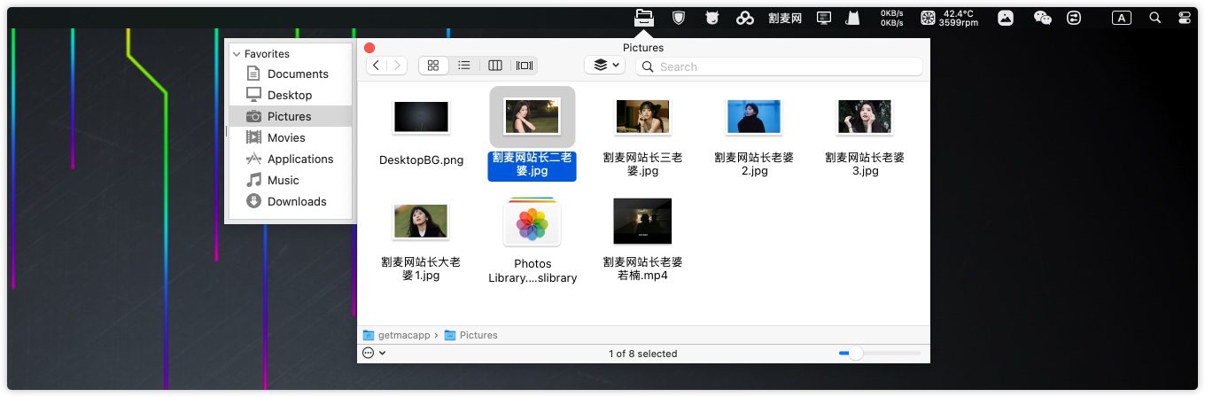
Task: Open the network speed KB/s indicator
Action: coord(892,18)
